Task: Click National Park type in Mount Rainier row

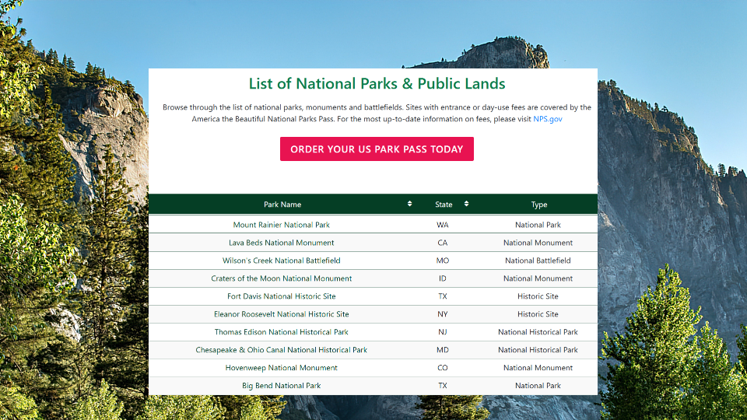Action: tap(538, 225)
